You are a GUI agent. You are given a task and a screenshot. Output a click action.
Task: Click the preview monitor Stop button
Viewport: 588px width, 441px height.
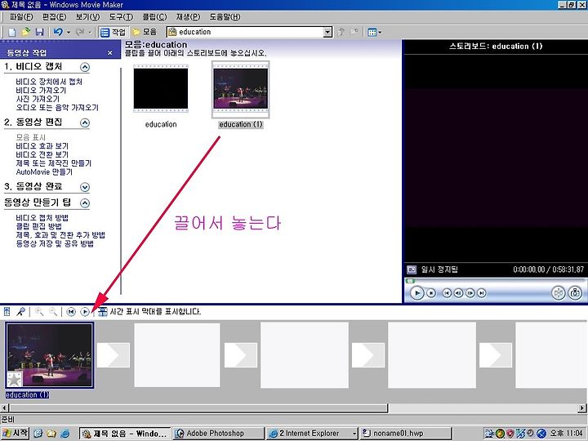click(x=431, y=293)
